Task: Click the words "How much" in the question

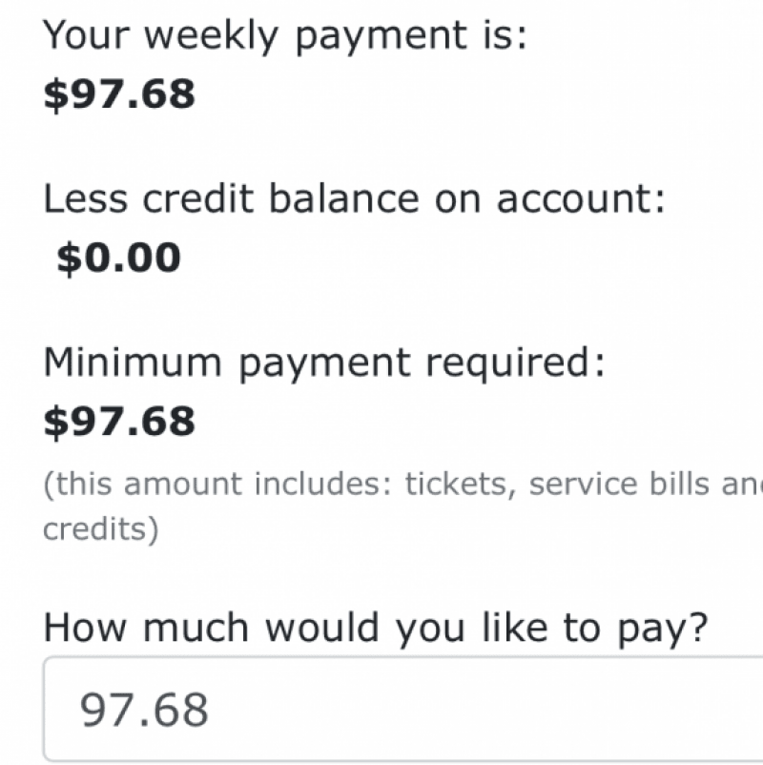Action: tap(149, 628)
